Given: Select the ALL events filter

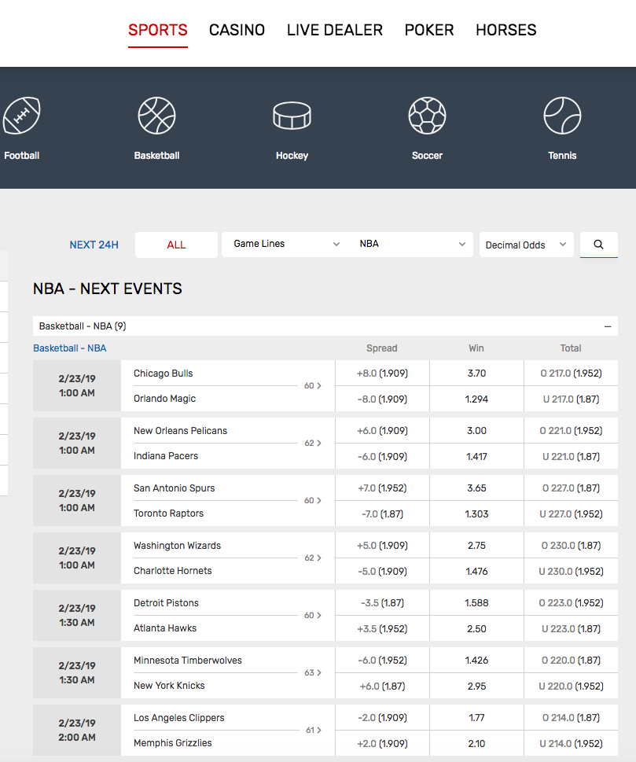Looking at the screenshot, I should (x=176, y=245).
